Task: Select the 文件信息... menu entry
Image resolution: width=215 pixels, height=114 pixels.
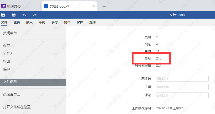Action: 33,82
